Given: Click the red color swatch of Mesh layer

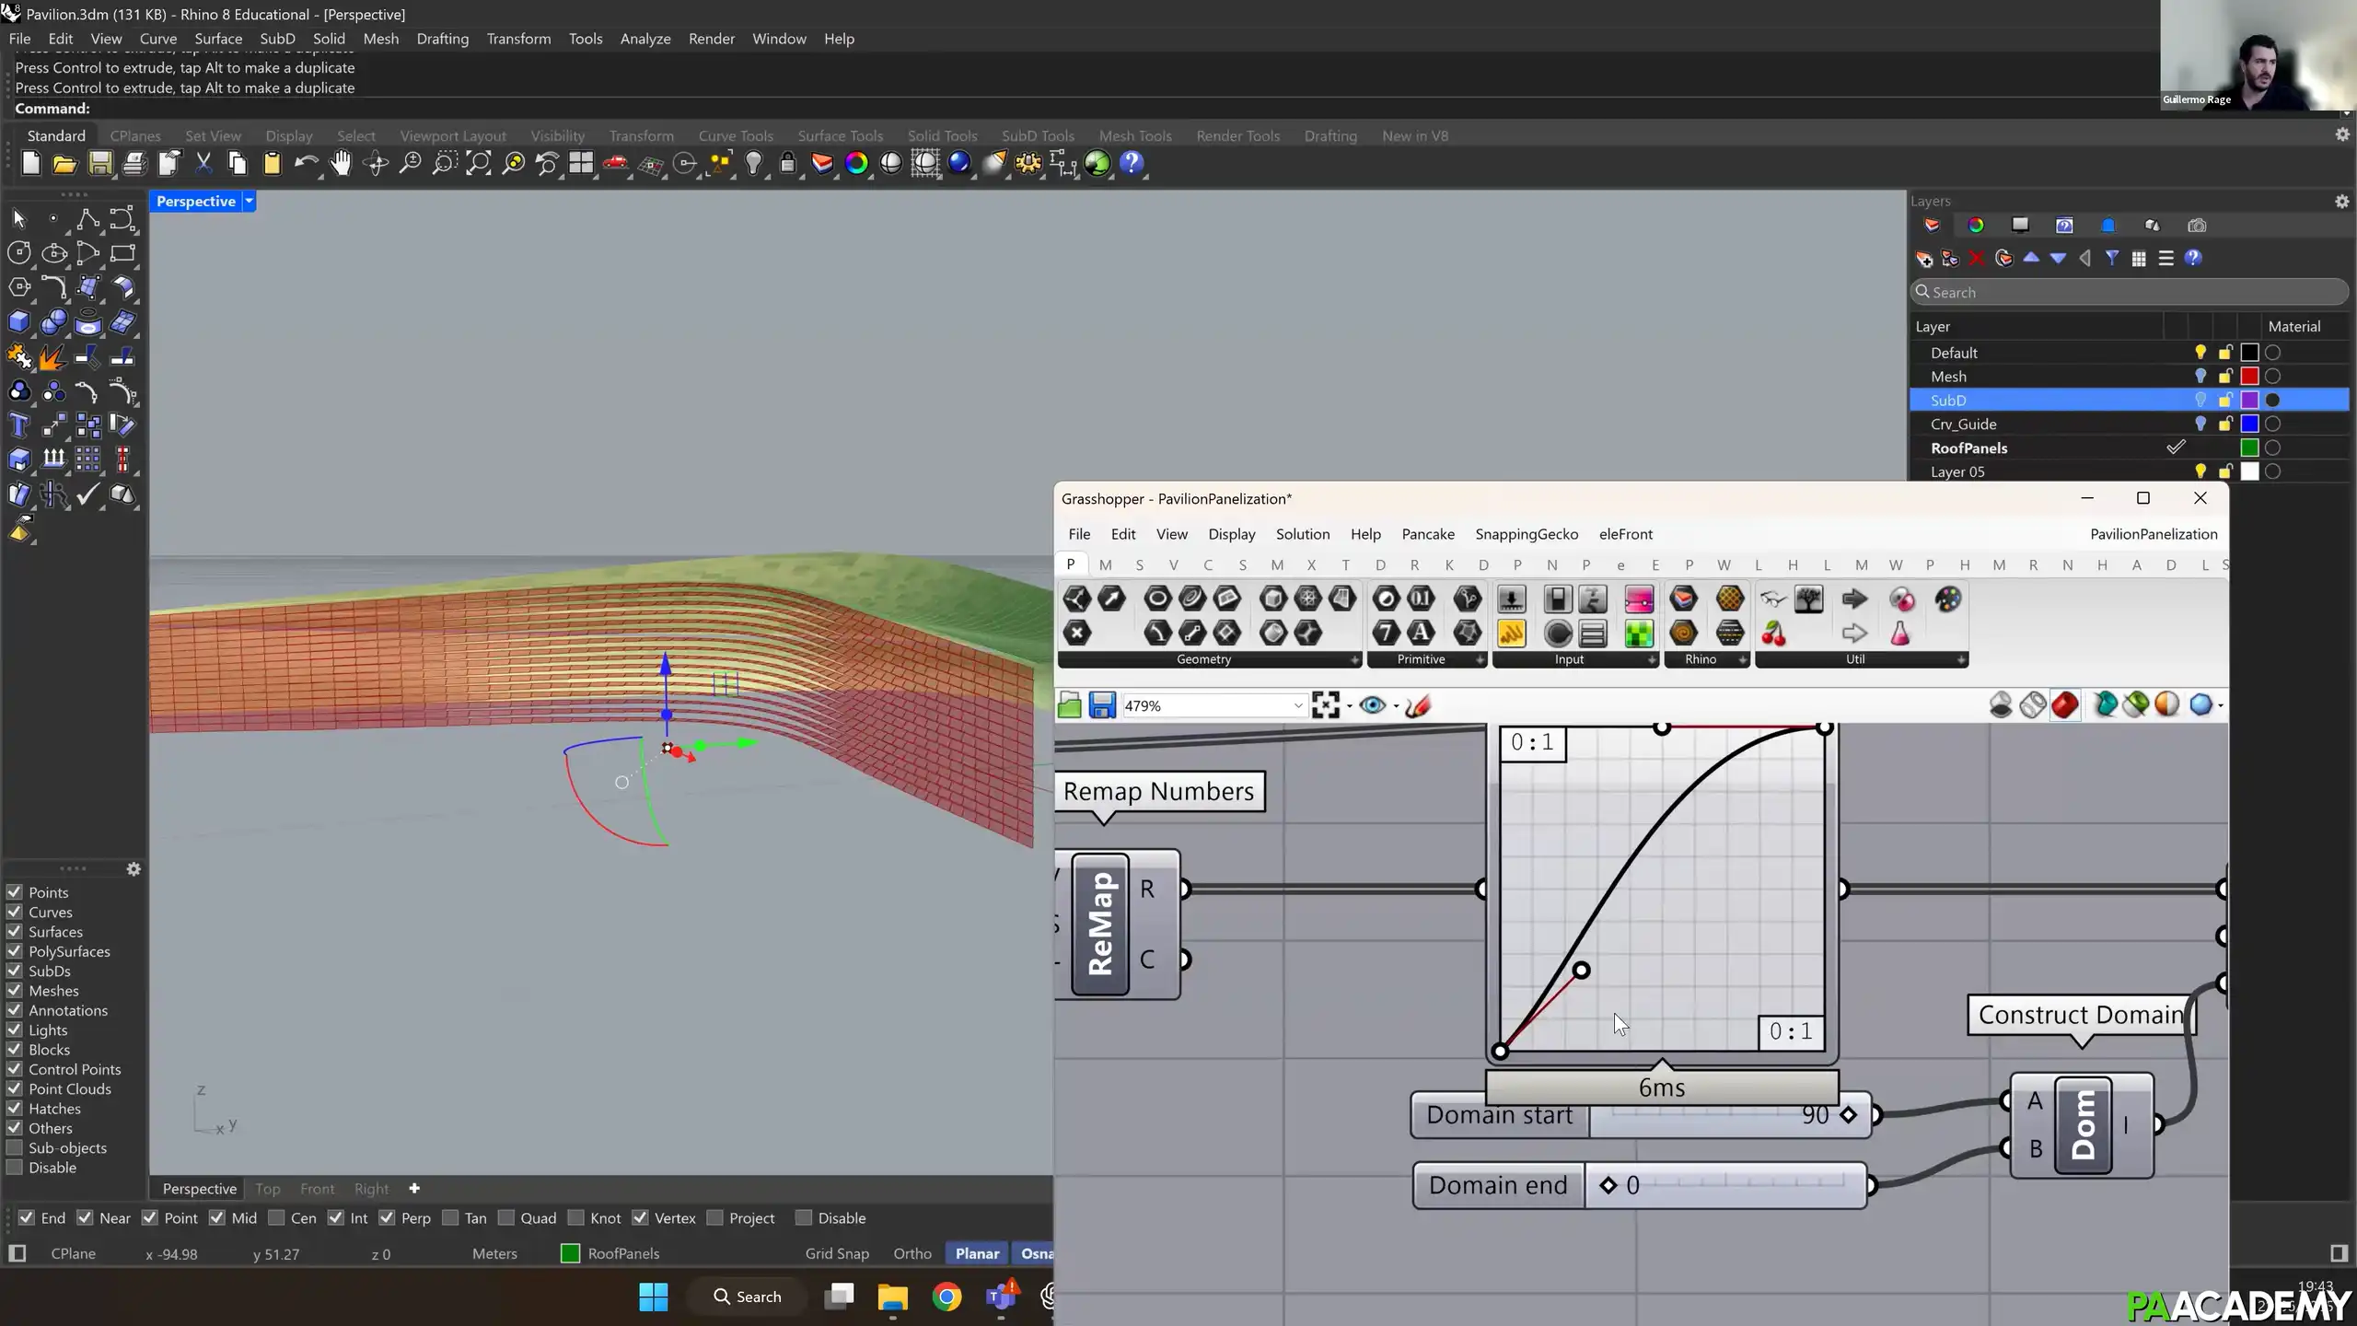Looking at the screenshot, I should coord(2249,376).
